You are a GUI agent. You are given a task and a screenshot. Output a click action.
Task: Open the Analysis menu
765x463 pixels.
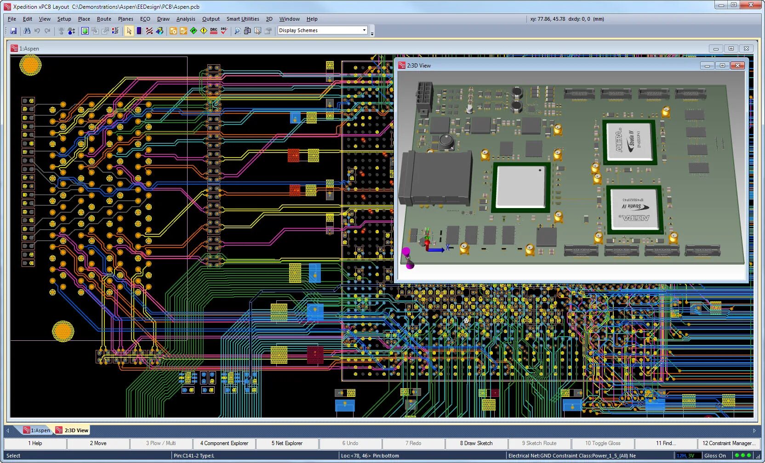coord(186,19)
